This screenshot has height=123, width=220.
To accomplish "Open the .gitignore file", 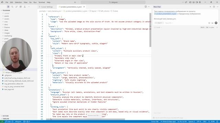I will click(x=8, y=75).
